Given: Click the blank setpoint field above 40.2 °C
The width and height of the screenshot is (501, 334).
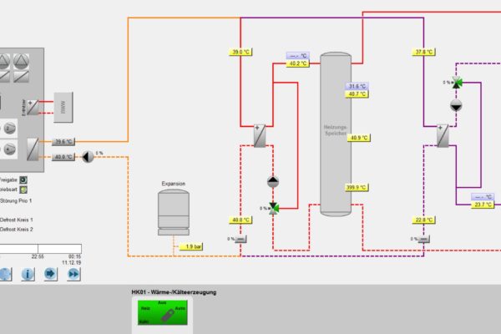Looking at the screenshot, I should (x=298, y=56).
